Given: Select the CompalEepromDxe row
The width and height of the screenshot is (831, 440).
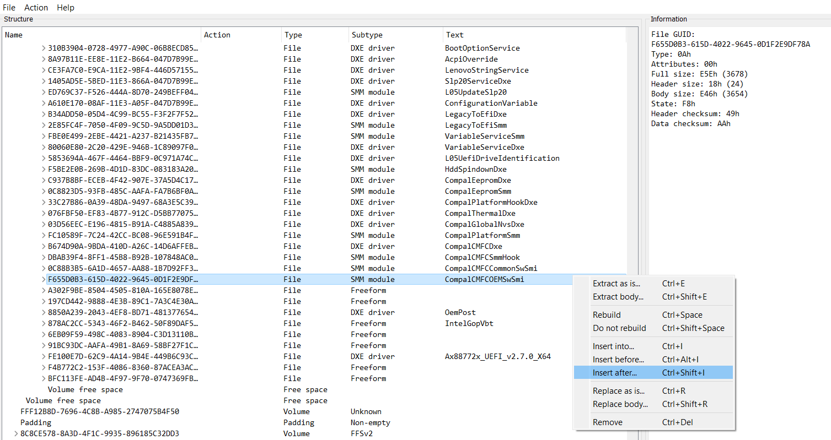Looking at the screenshot, I should (314, 180).
